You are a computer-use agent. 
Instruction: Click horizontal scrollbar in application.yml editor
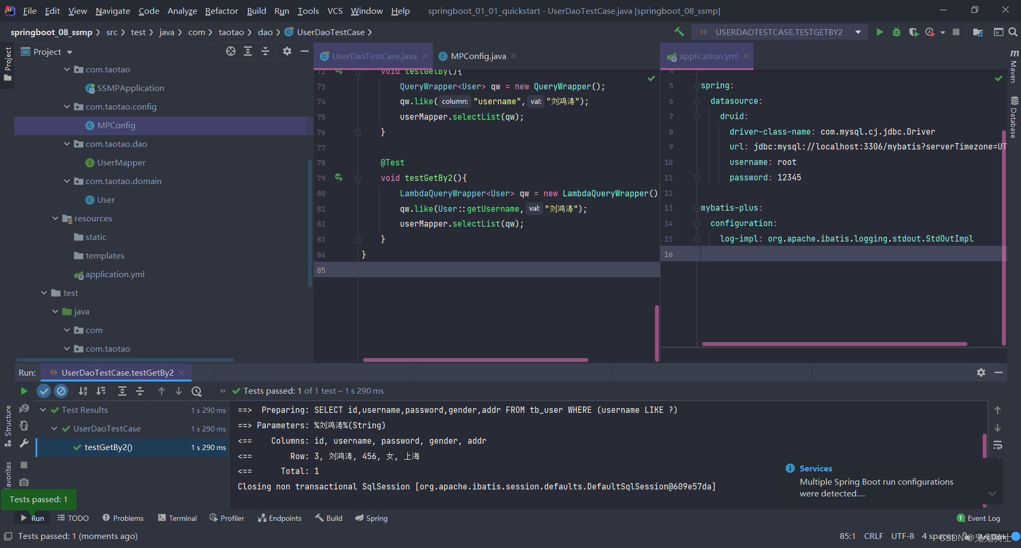click(x=834, y=344)
